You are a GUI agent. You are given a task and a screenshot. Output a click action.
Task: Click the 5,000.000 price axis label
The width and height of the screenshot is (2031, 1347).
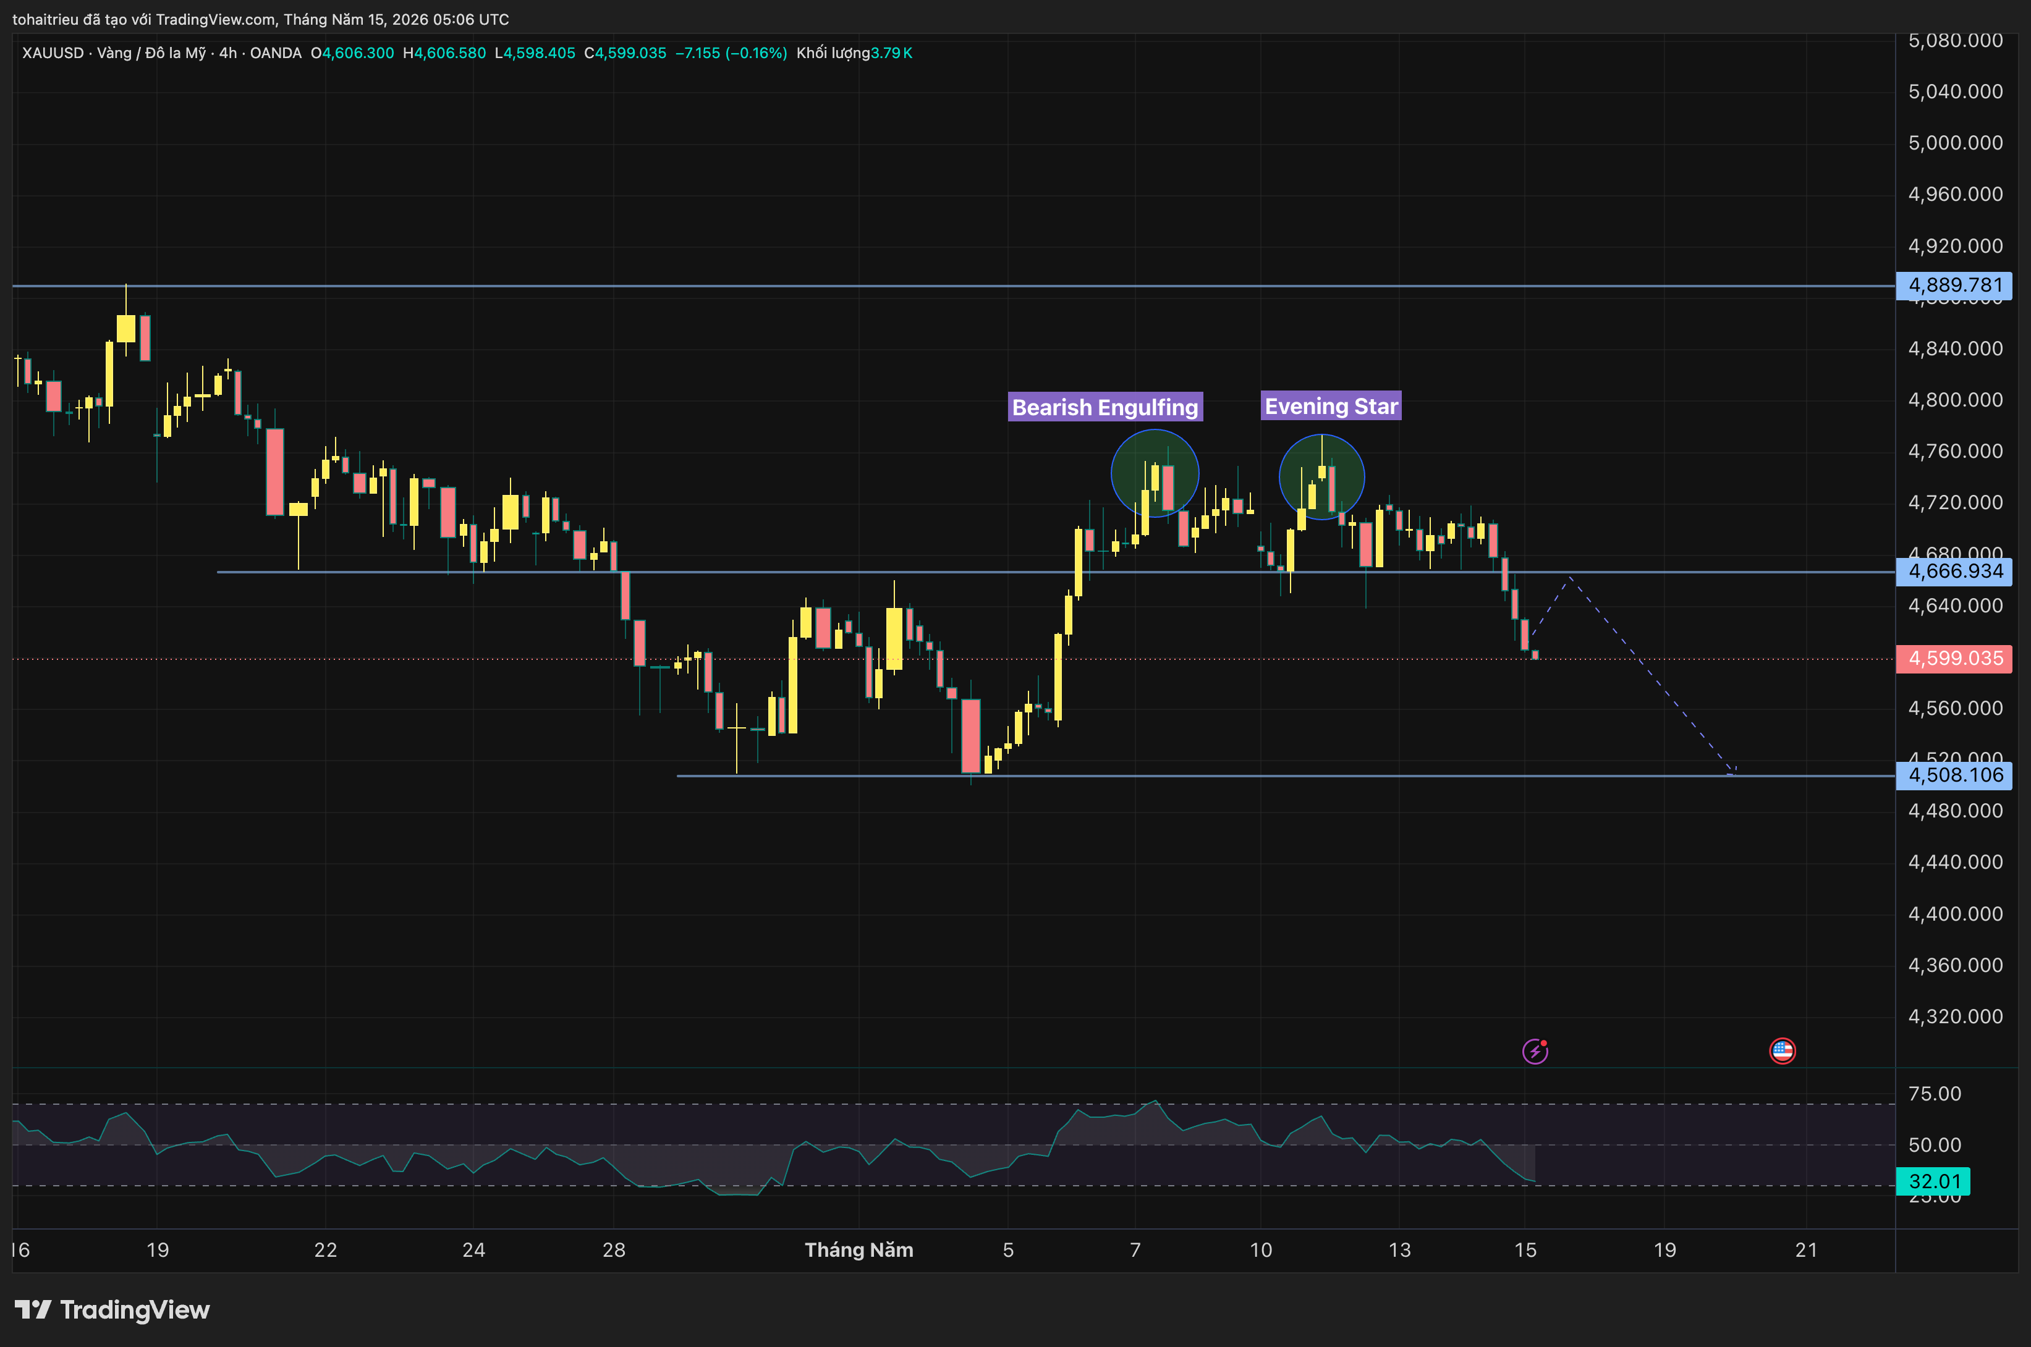1956,143
